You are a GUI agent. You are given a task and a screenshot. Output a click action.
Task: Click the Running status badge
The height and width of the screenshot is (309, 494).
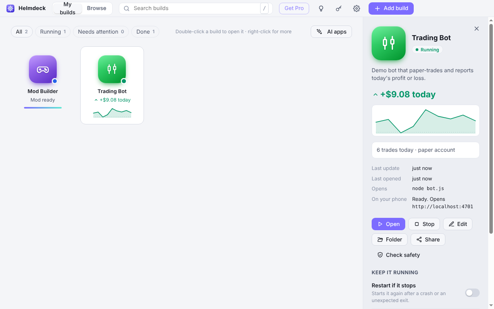[x=427, y=50]
